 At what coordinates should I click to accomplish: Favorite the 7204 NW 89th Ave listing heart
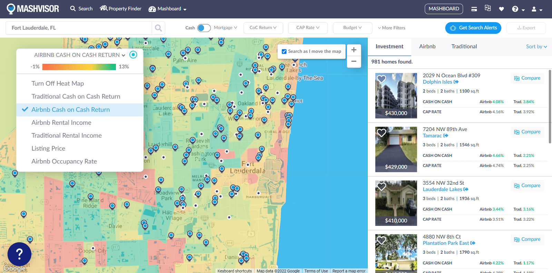[x=381, y=133]
